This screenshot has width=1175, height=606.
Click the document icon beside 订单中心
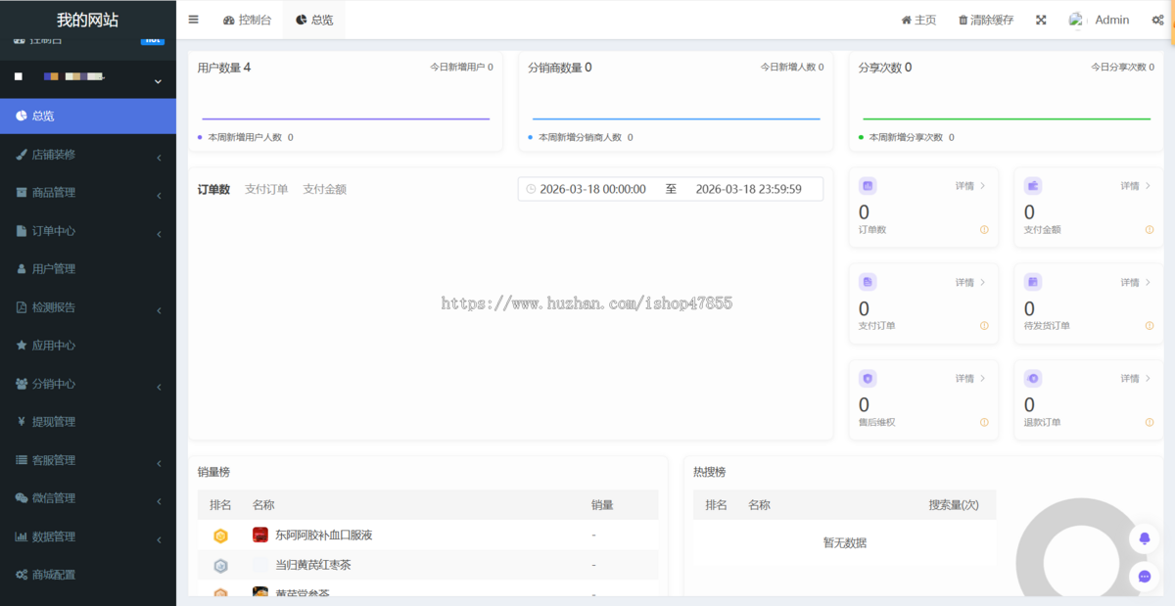(22, 231)
